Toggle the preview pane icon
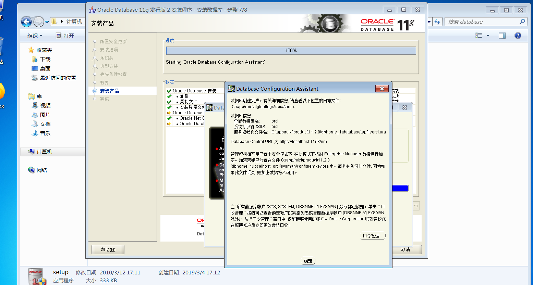The height and width of the screenshot is (285, 533). (x=502, y=36)
